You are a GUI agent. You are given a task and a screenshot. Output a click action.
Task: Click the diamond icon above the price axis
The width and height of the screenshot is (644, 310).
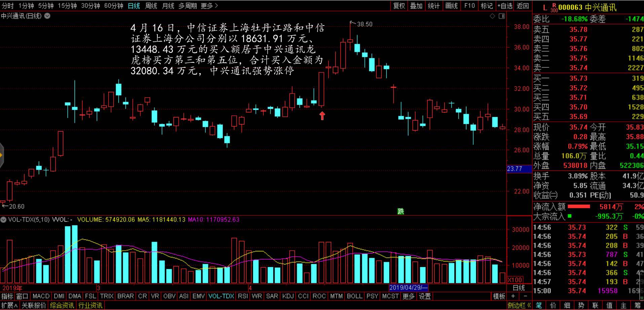point(492,16)
